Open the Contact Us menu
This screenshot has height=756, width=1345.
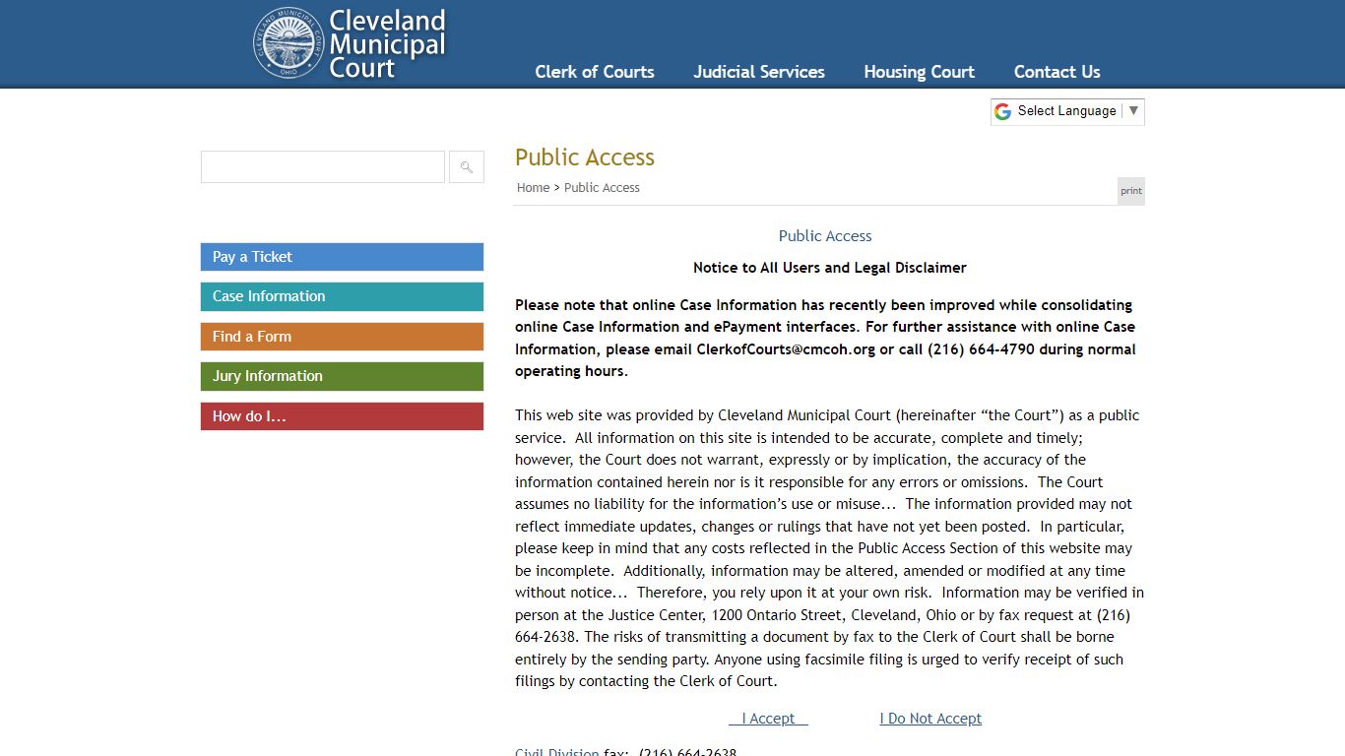(x=1057, y=72)
